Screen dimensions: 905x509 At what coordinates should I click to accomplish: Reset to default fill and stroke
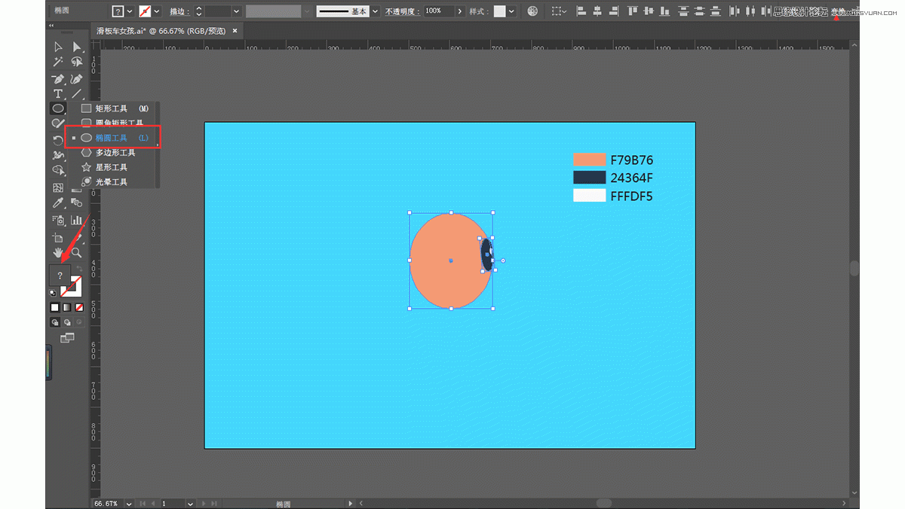pyautogui.click(x=52, y=292)
